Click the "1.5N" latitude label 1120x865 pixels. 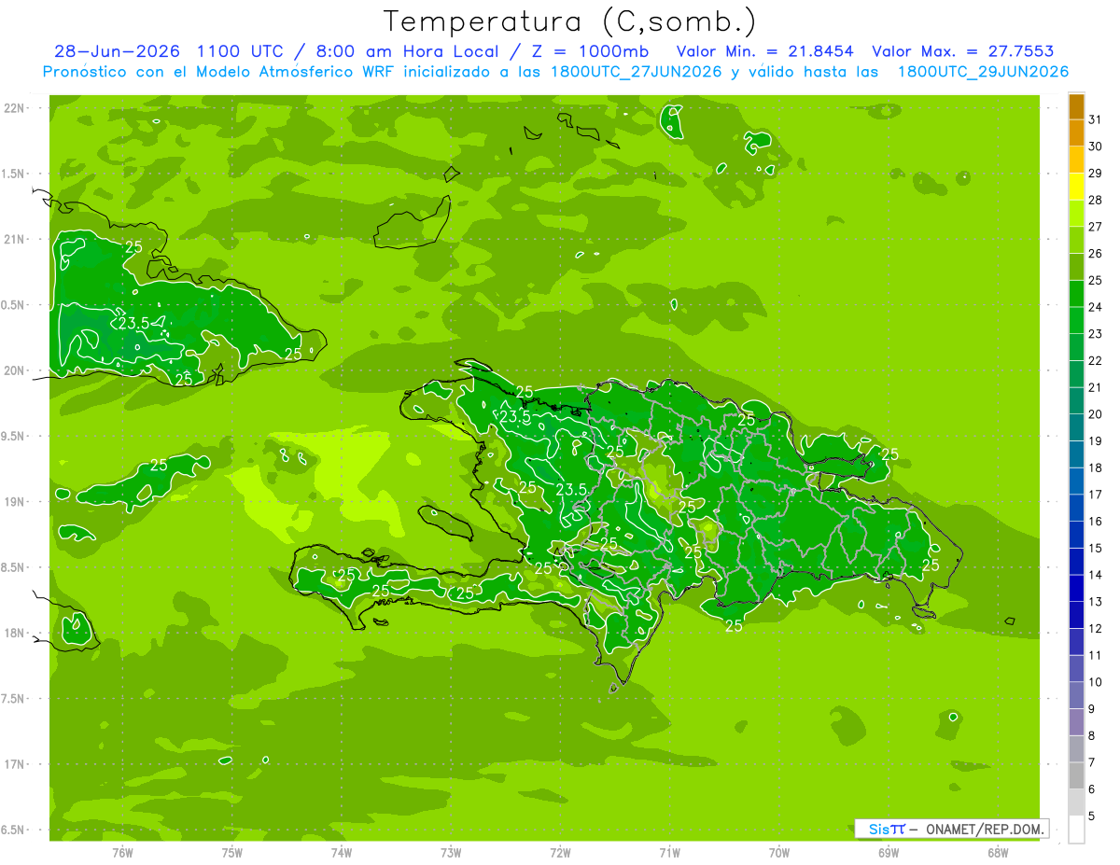[x=13, y=174]
